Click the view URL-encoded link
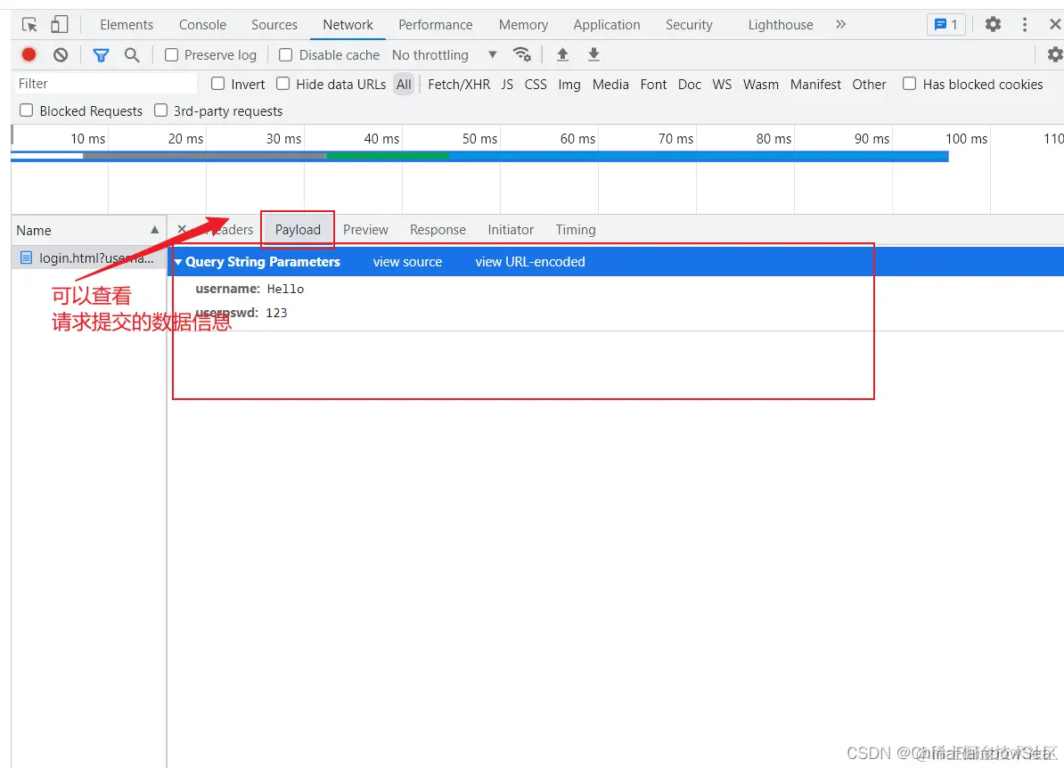 [530, 262]
